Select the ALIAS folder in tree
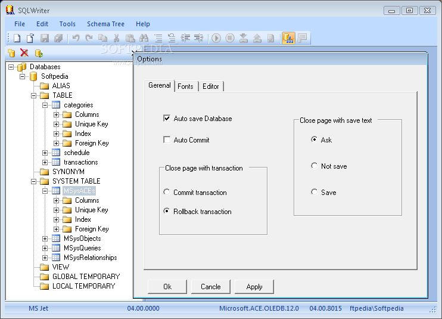 click(61, 86)
